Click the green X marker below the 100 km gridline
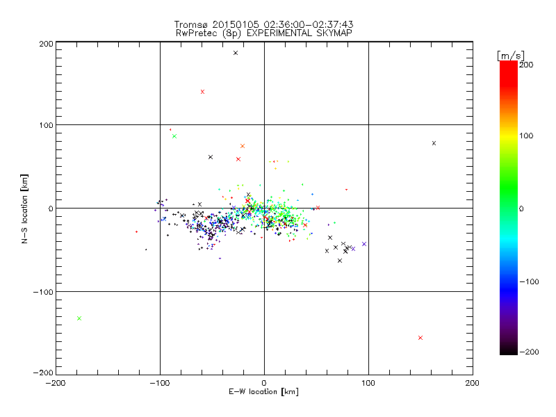 pos(174,136)
